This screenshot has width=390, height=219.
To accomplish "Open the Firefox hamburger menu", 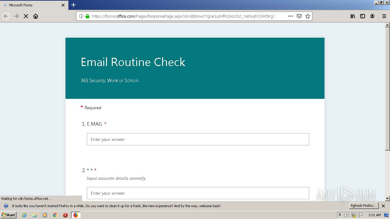I will 384,16.
